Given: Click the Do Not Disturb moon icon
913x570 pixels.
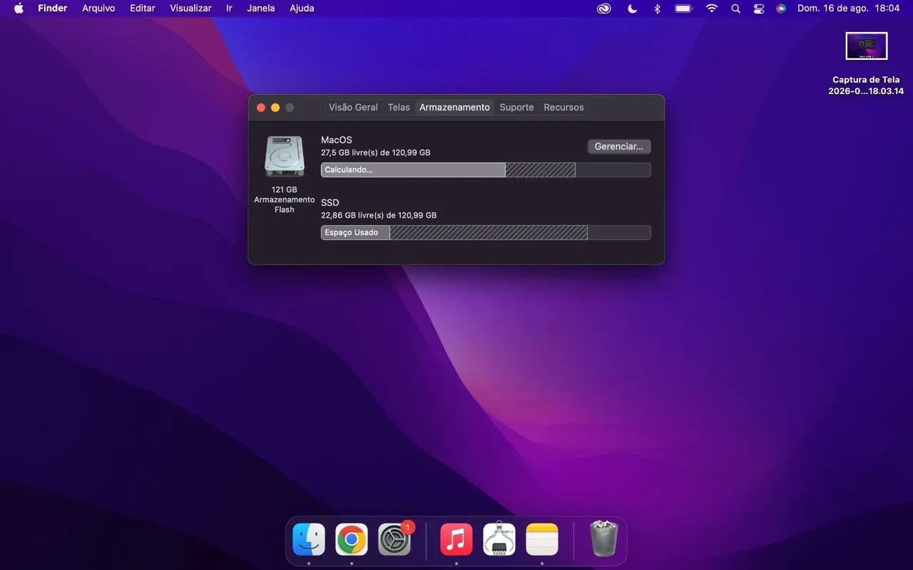Looking at the screenshot, I should pyautogui.click(x=632, y=9).
